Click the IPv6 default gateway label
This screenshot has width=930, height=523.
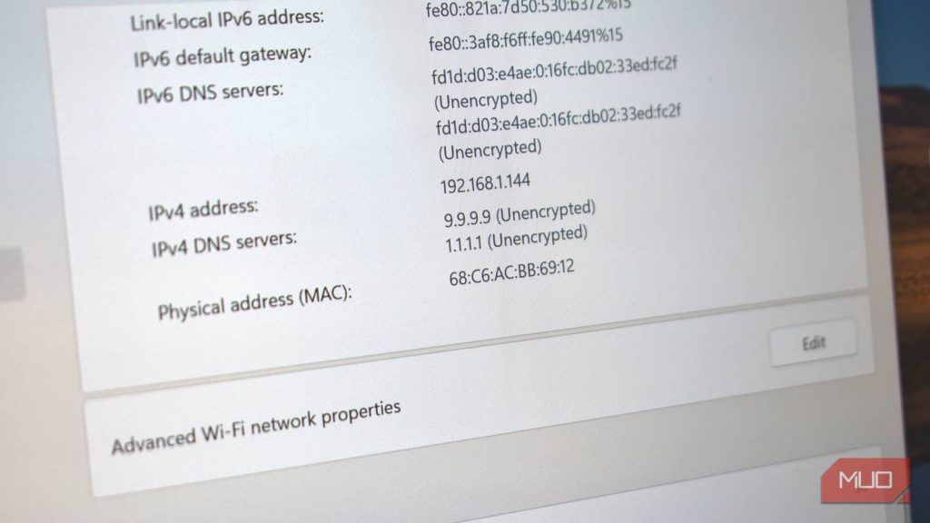click(x=222, y=56)
